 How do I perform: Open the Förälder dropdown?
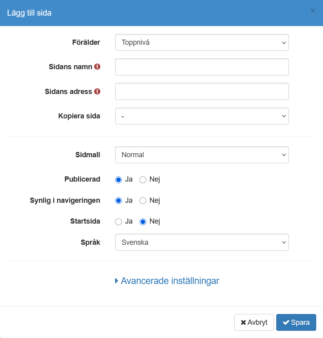point(202,42)
